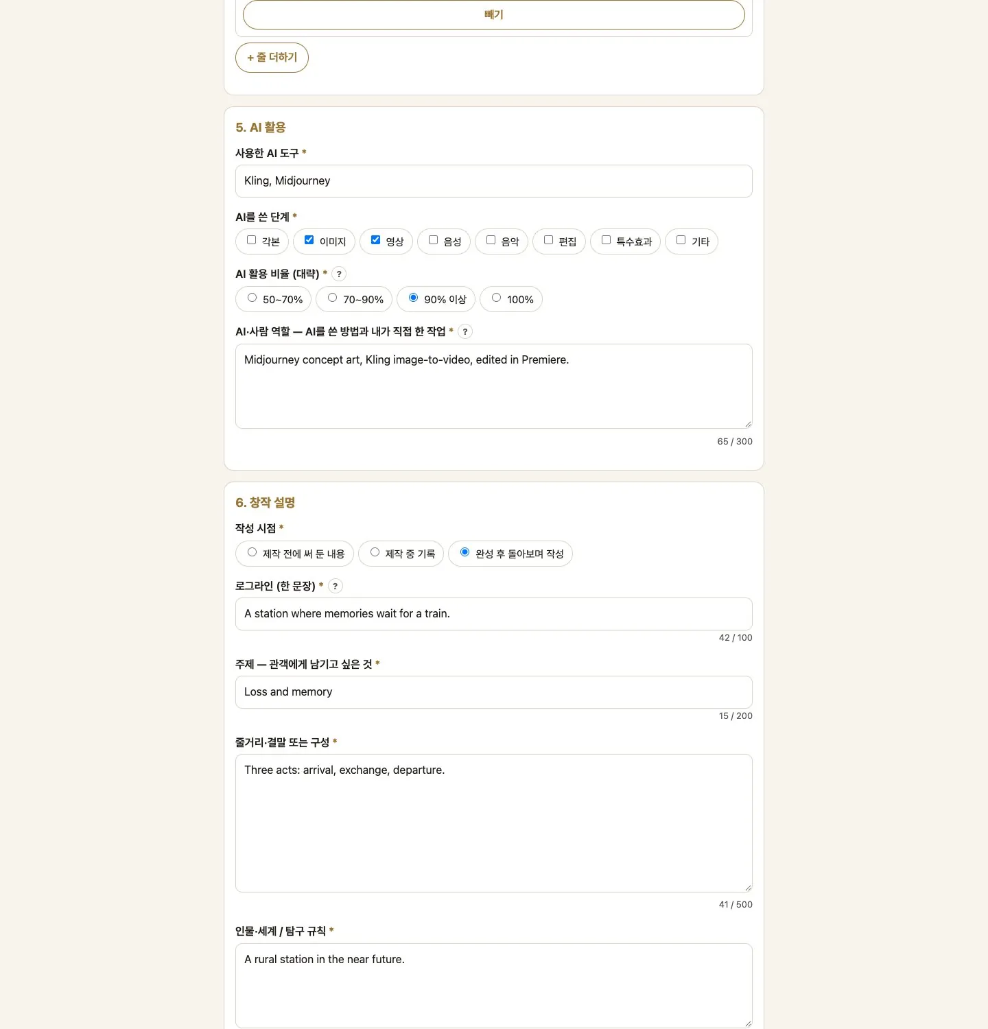Grab resize handle of AI·사람 역할 textarea
The width and height of the screenshot is (988, 1029).
point(748,424)
